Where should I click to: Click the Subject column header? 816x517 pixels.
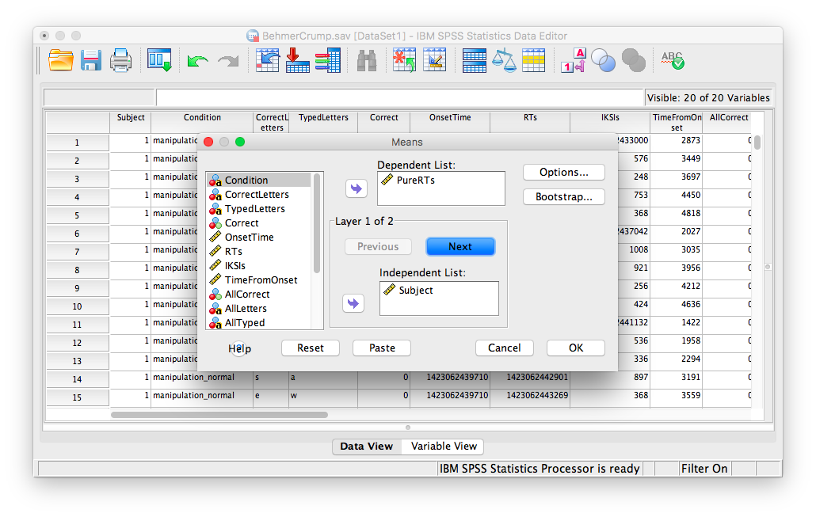click(131, 123)
